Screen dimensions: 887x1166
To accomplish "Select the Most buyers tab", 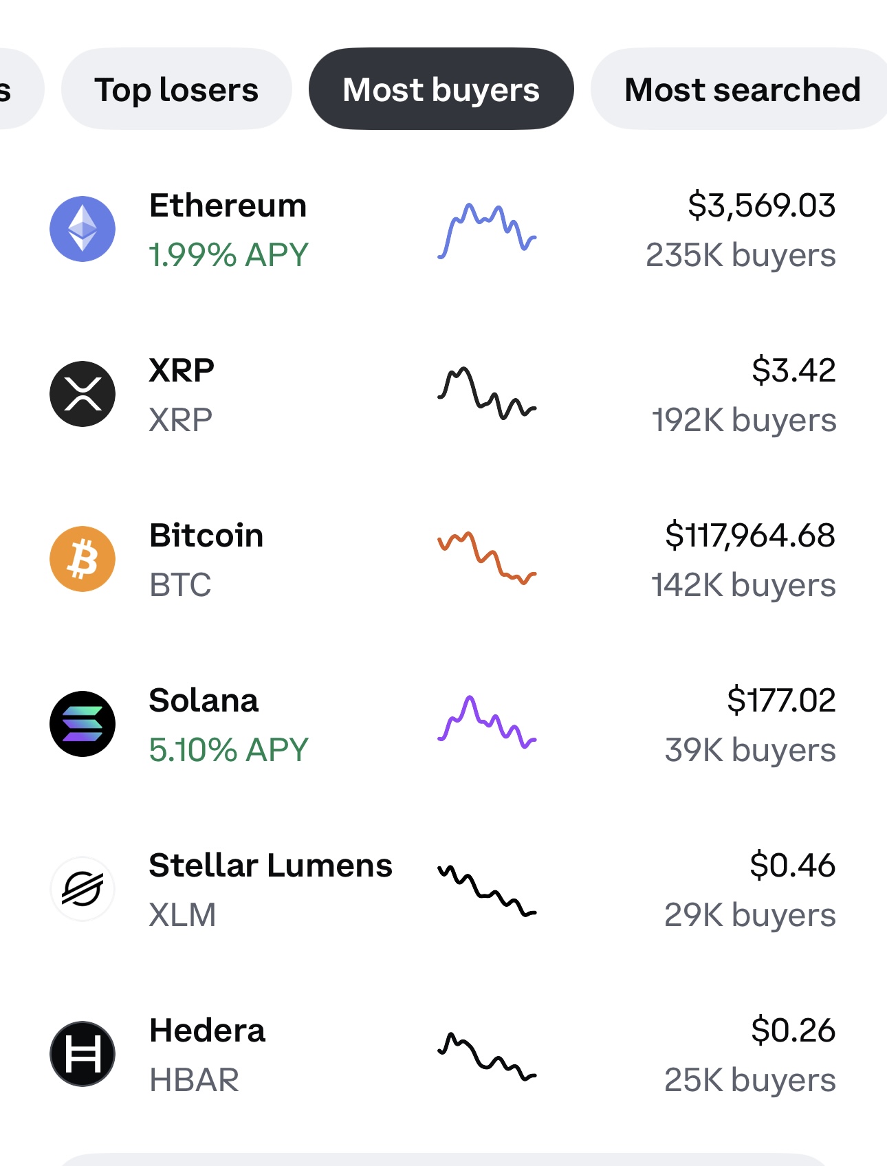I will click(441, 89).
